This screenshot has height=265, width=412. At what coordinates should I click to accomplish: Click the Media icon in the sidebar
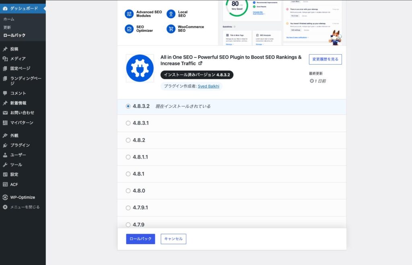[x=5, y=59]
